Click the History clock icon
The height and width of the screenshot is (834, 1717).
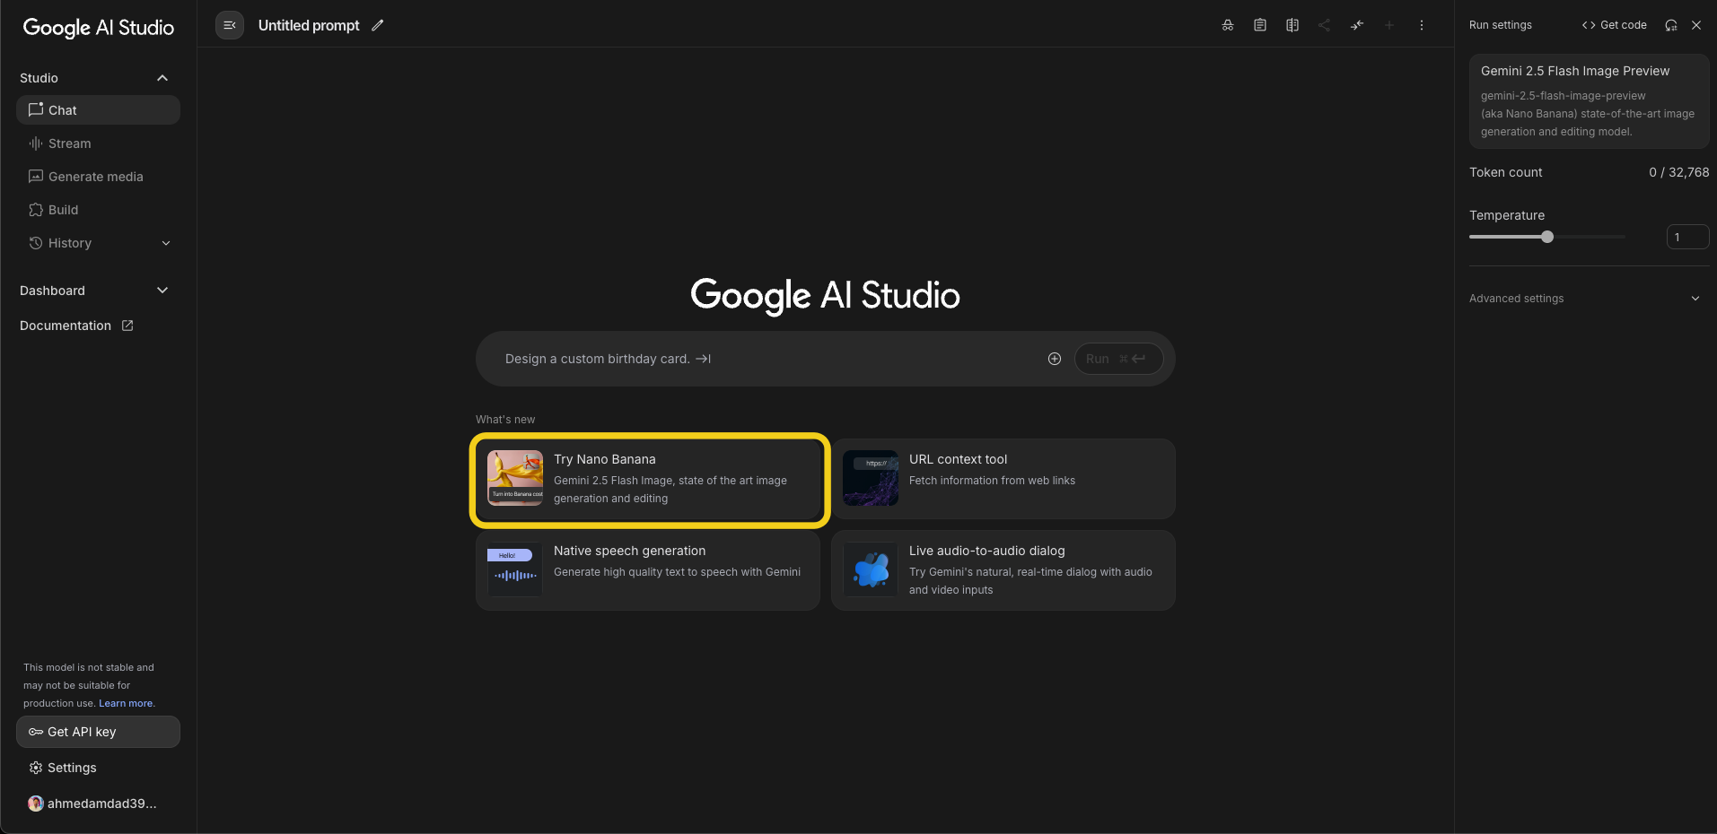coord(36,243)
